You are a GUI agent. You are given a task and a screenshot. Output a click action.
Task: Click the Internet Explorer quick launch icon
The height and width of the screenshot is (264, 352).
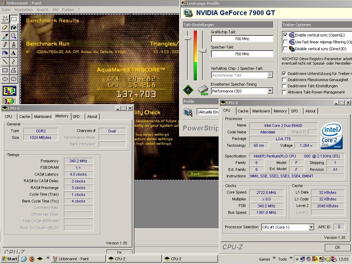[x=24, y=259]
